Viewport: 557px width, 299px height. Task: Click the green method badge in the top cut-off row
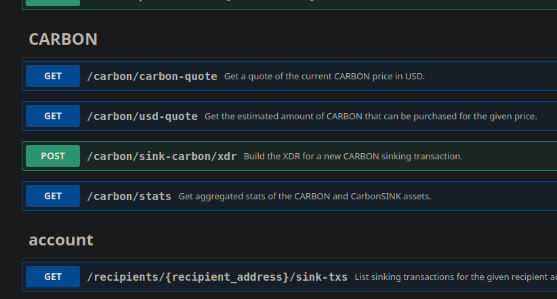point(53,2)
